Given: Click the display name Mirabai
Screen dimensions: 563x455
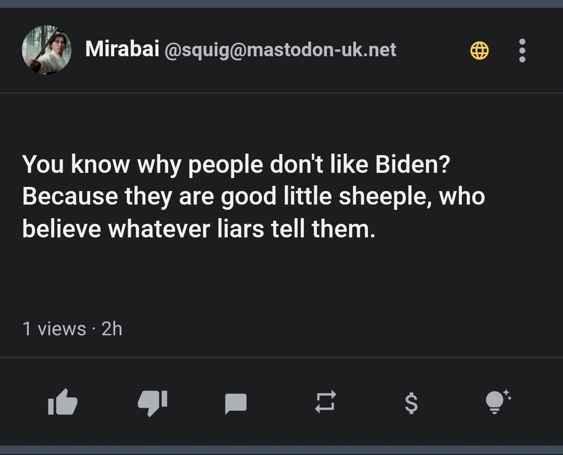Looking at the screenshot, I should 122,50.
